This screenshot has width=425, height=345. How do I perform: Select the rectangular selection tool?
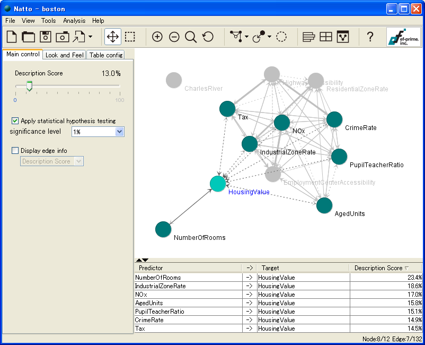(x=130, y=37)
